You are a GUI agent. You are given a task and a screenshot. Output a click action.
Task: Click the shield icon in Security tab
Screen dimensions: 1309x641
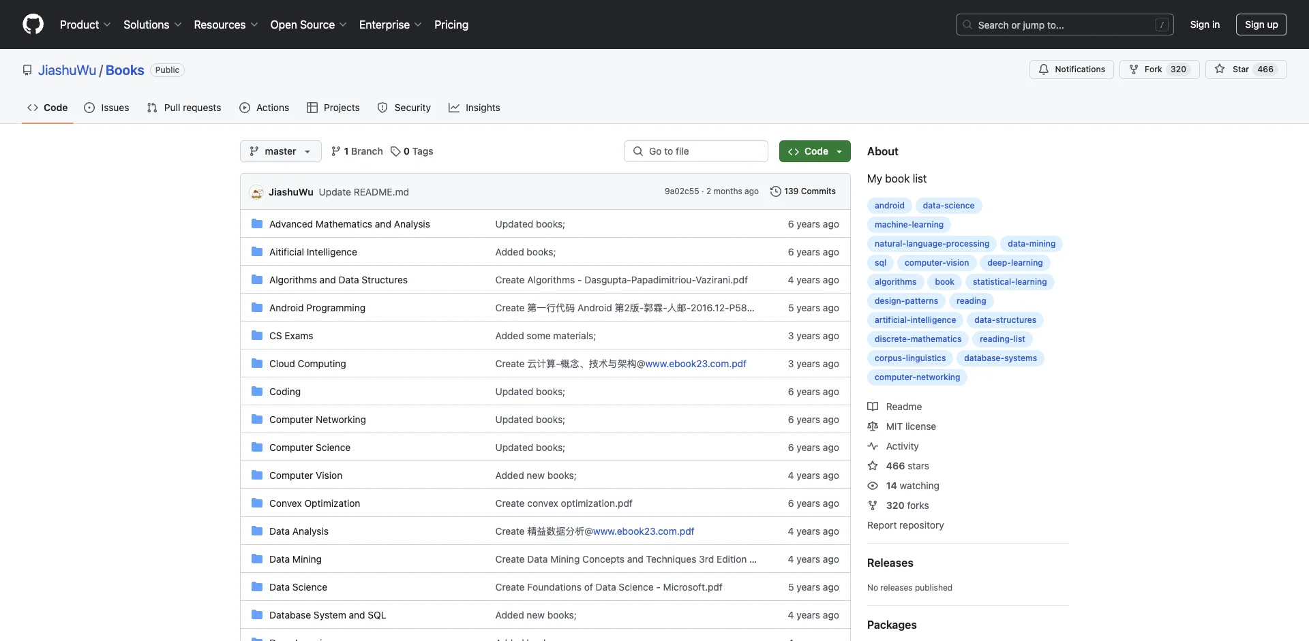382,108
